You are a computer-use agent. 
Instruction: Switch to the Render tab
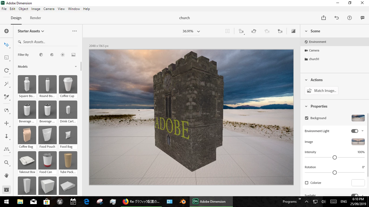click(35, 18)
